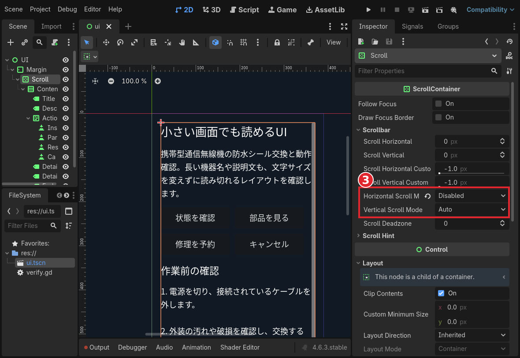Toggle Grid Snap icon
The height and width of the screenshot is (358, 520).
(x=244, y=42)
